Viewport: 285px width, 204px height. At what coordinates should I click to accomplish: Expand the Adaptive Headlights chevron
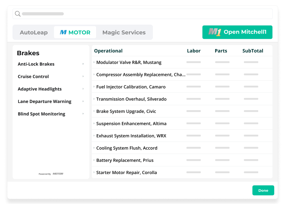click(83, 89)
